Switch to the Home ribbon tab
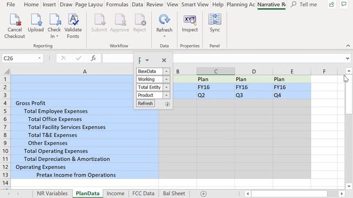The image size is (353, 198). click(x=31, y=4)
